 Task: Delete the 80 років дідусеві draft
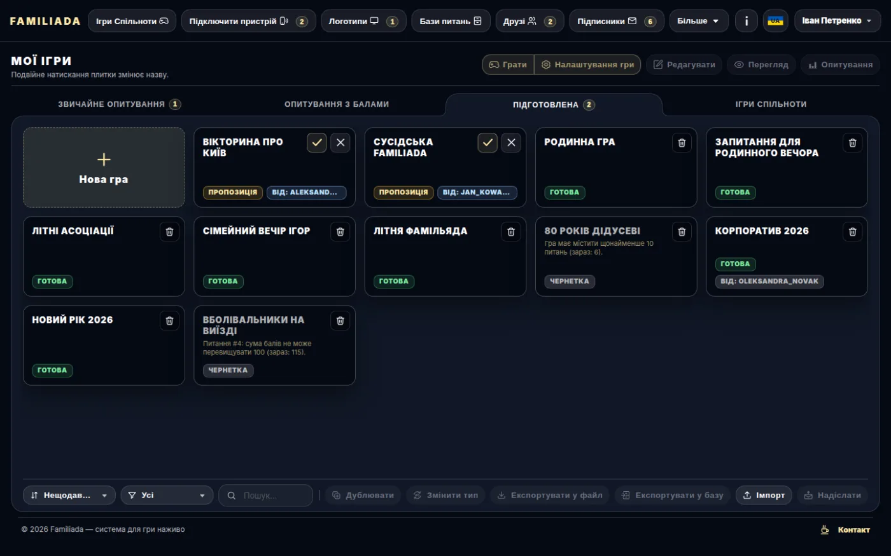tap(682, 232)
